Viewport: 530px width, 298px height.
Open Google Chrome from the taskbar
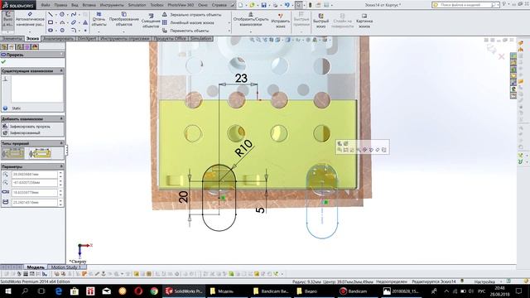pyautogui.click(x=154, y=291)
